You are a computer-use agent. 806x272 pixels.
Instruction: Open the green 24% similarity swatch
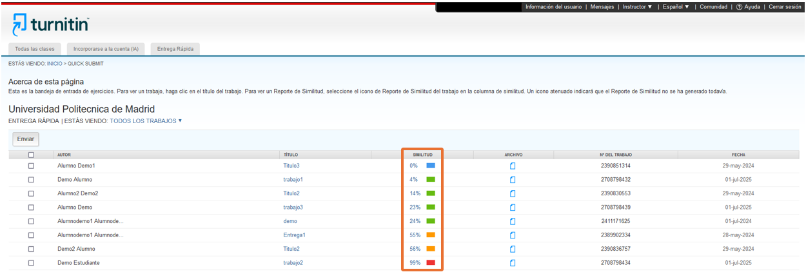pos(431,221)
